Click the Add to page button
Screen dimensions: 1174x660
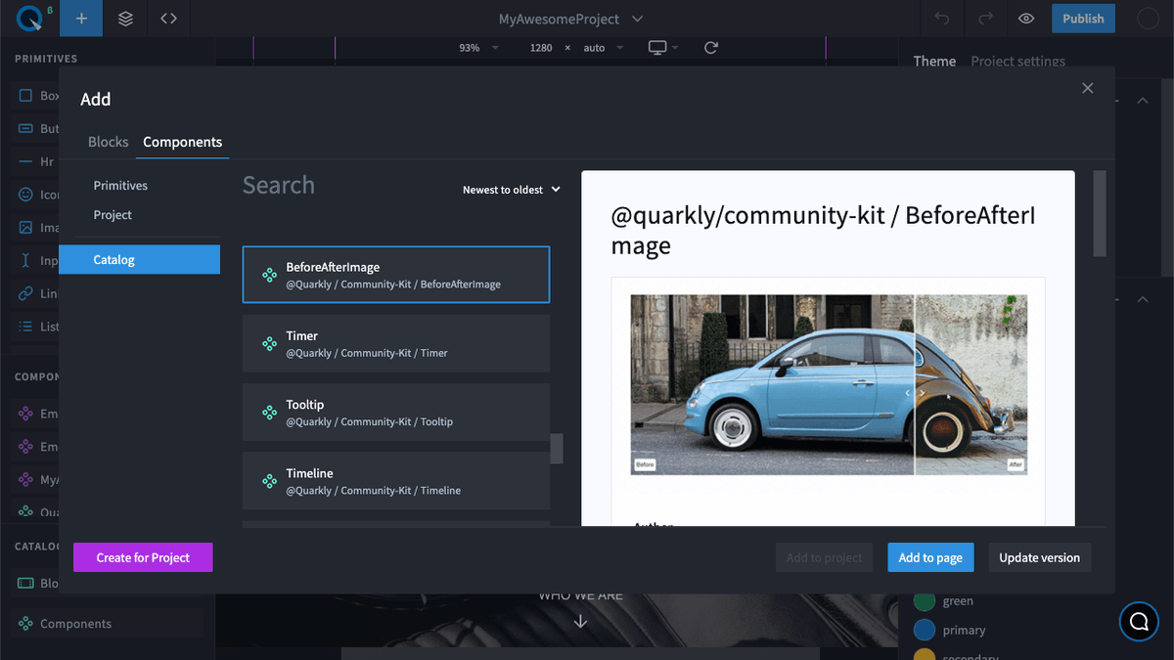(930, 557)
